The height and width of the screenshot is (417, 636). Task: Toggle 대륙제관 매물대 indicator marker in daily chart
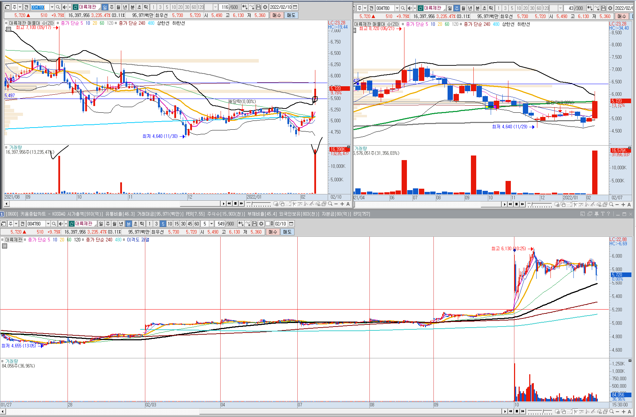7,23
